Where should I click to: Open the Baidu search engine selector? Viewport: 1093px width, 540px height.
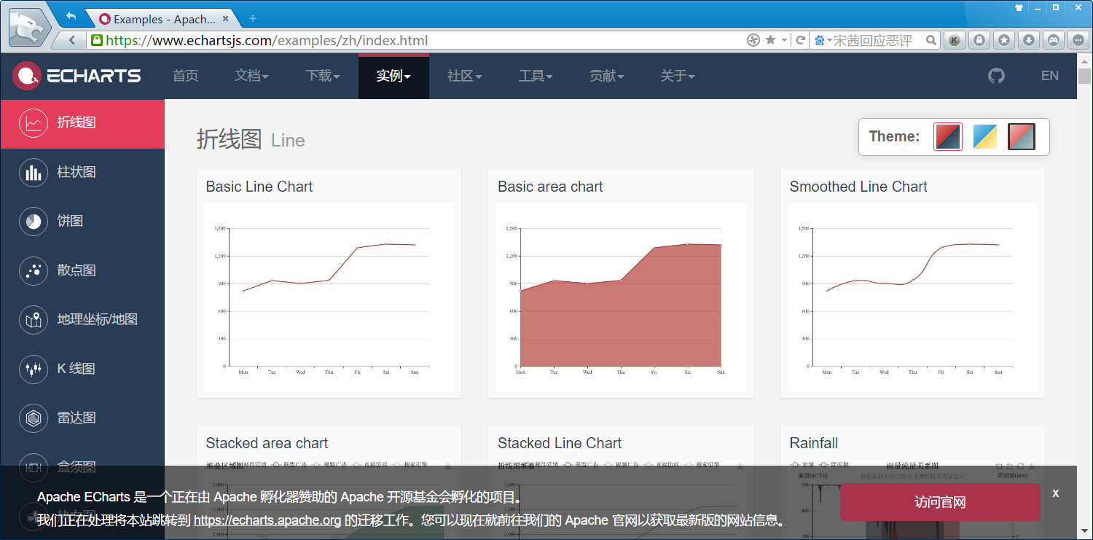tap(822, 41)
